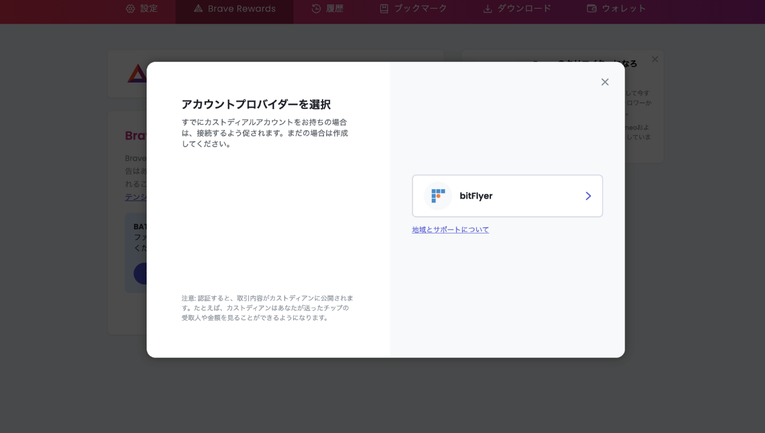
Task: Click the gear icon beside 設定
Action: click(x=131, y=9)
